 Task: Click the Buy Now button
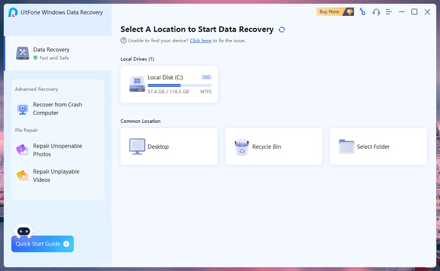pyautogui.click(x=335, y=12)
